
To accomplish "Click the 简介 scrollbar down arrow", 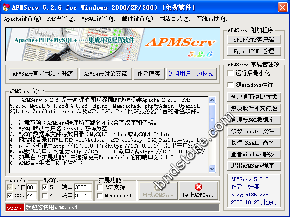I will point(212,169).
